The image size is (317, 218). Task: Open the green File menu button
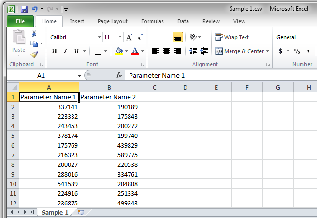click(20, 21)
